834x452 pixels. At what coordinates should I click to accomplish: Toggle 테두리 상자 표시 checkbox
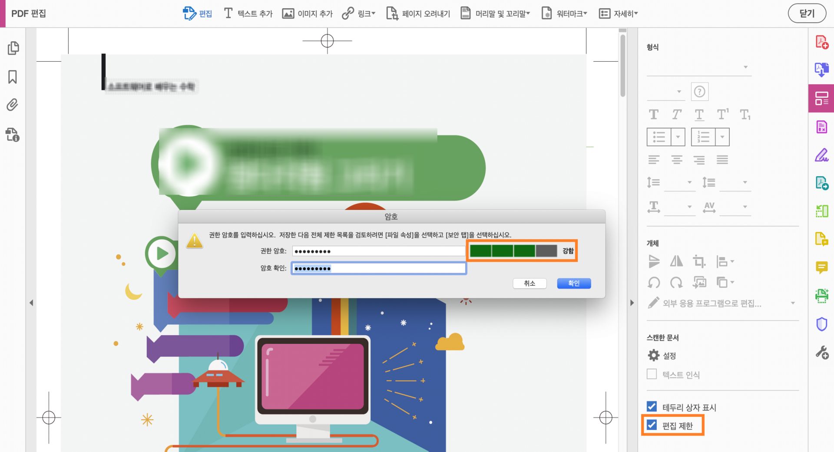tap(652, 406)
